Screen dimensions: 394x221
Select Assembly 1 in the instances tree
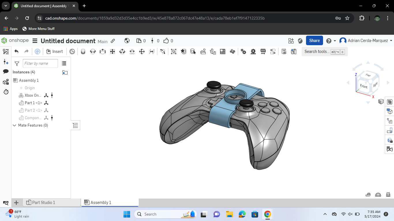tap(29, 80)
